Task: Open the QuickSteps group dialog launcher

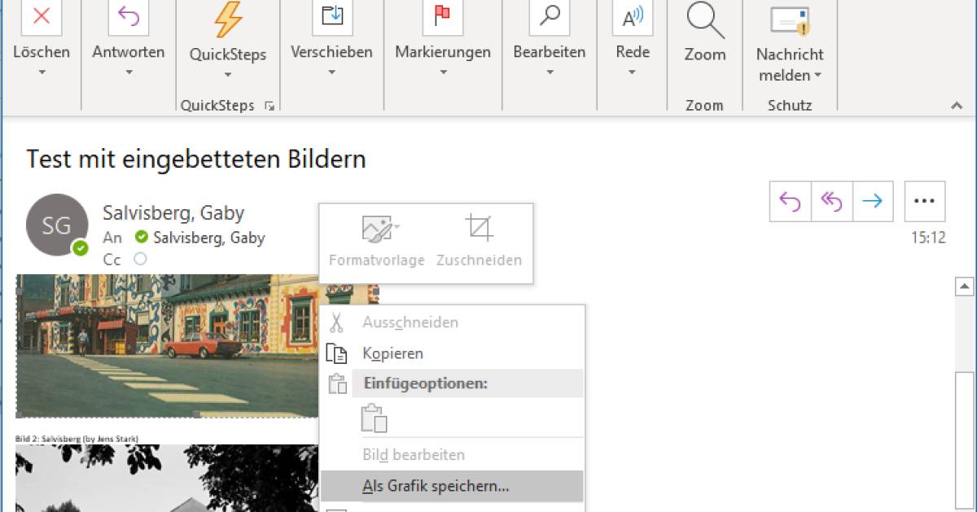Action: pos(269,106)
